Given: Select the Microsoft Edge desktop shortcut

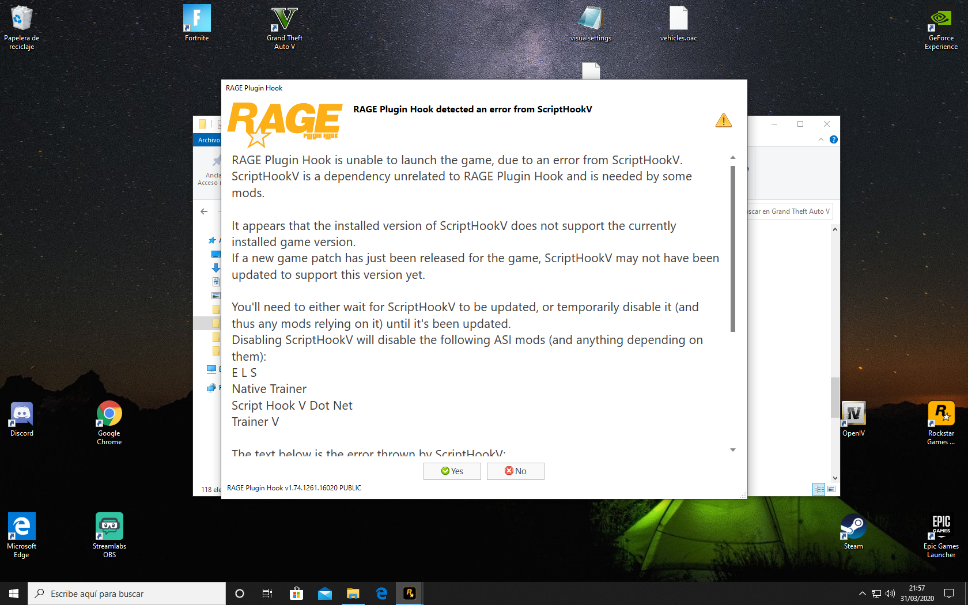Looking at the screenshot, I should tap(22, 535).
